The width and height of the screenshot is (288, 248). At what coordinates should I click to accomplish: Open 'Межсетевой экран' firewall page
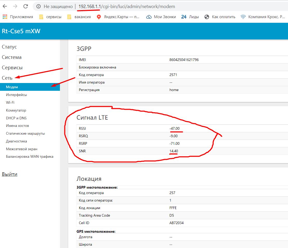click(x=22, y=149)
